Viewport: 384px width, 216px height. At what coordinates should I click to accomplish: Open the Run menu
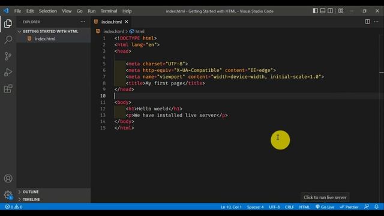pos(92,11)
